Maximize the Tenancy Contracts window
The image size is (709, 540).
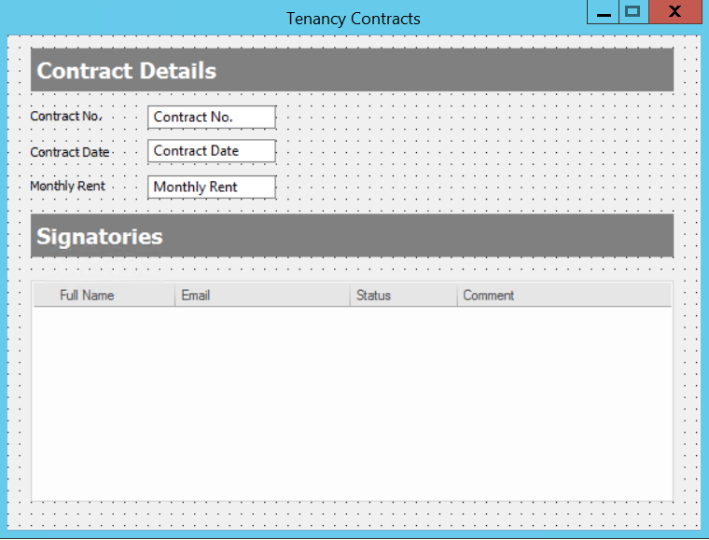point(633,12)
